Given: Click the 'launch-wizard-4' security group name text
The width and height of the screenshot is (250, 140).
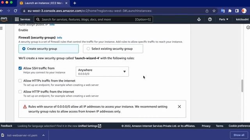Looking at the screenshot, I should (87, 58).
